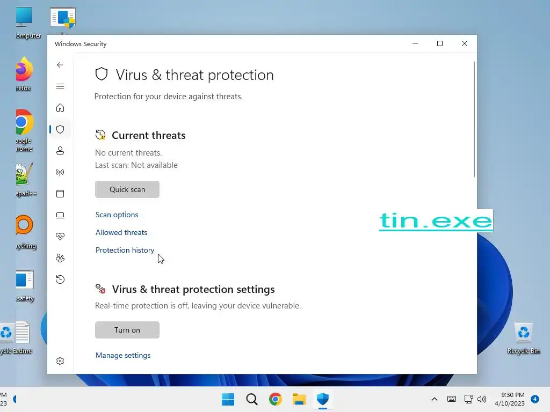The height and width of the screenshot is (412, 550).
Task: Open Protection history clock icon in sidebar
Action: point(60,279)
